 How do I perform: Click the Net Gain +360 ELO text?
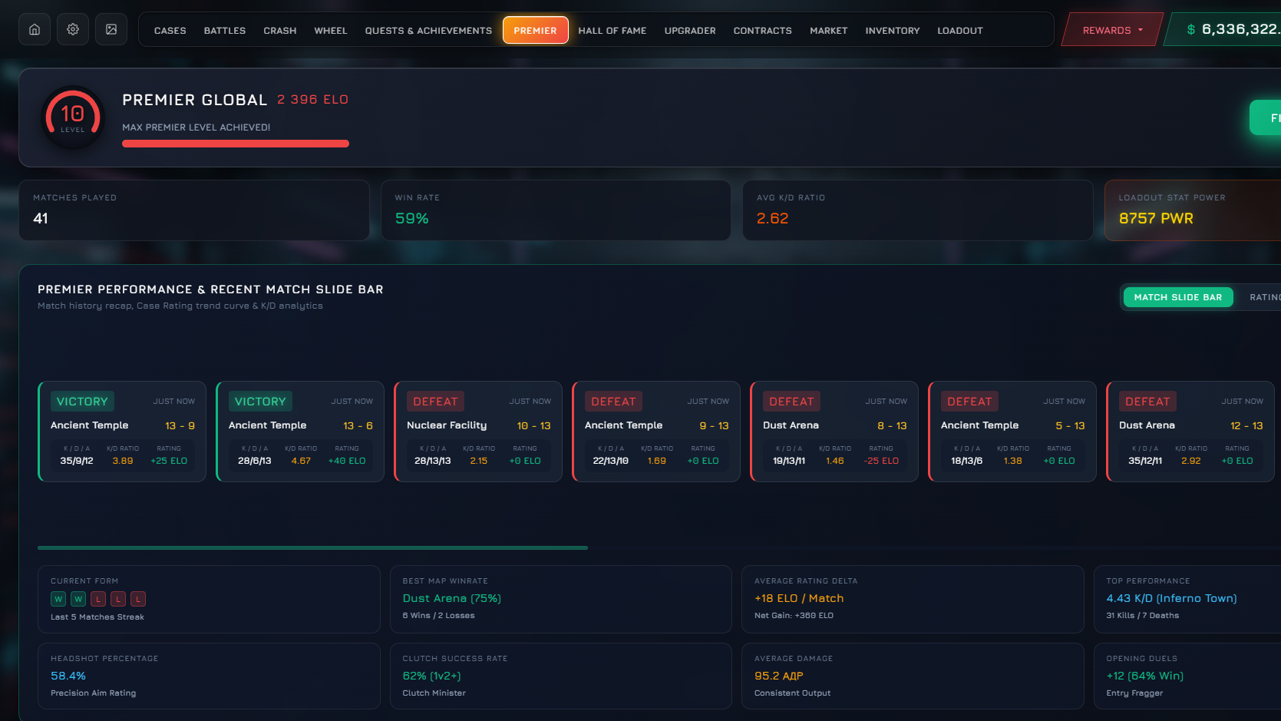pyautogui.click(x=794, y=616)
